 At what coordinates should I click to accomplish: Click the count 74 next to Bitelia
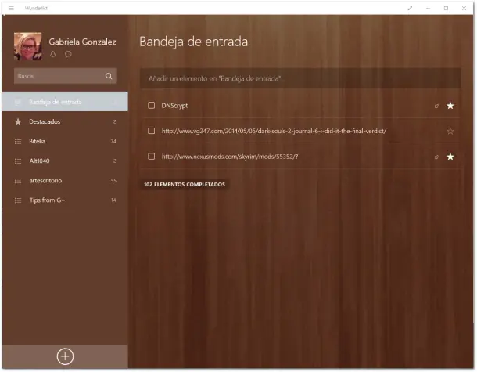click(x=113, y=142)
